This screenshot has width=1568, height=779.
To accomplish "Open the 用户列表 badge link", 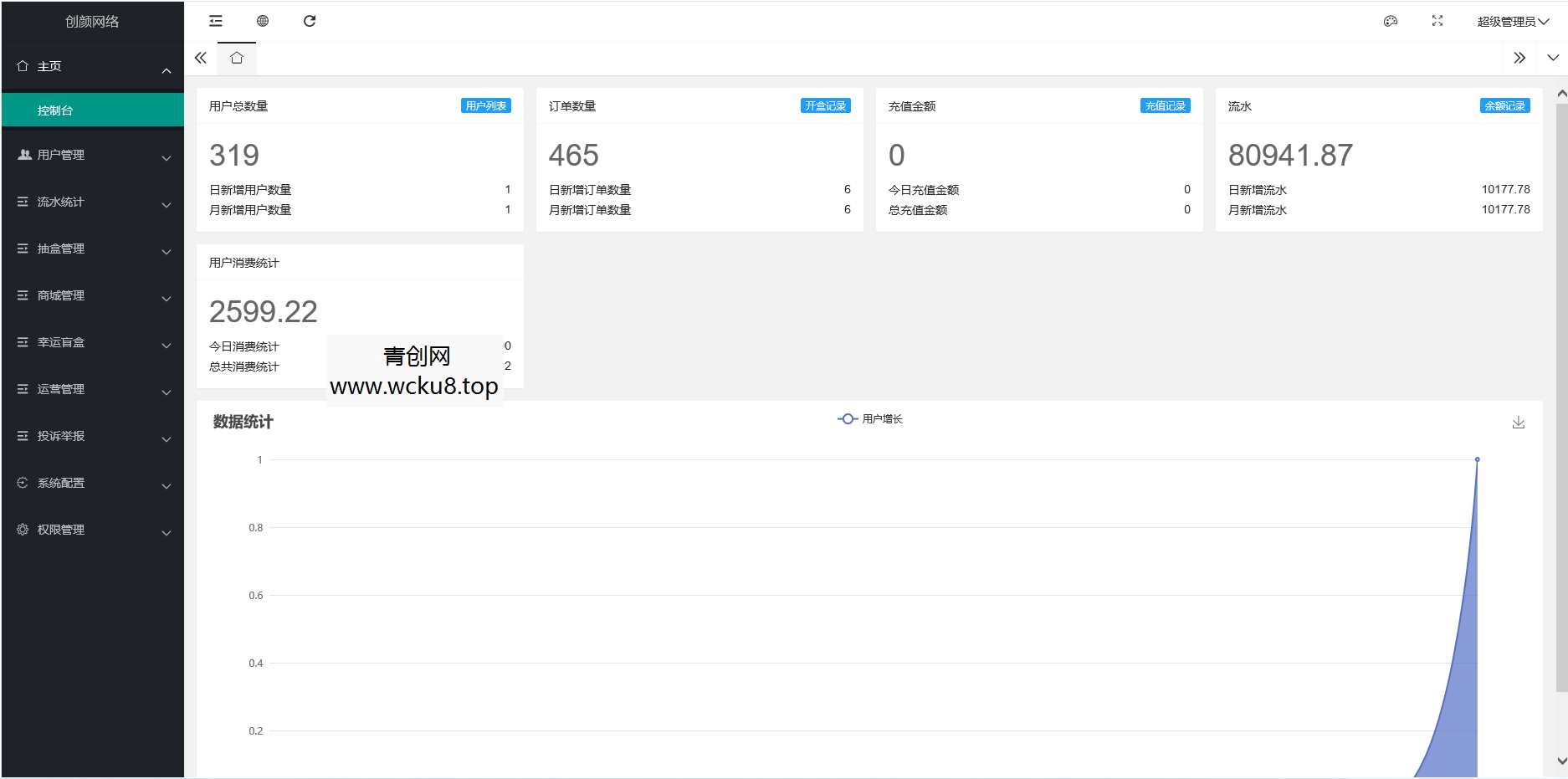I will pyautogui.click(x=485, y=106).
